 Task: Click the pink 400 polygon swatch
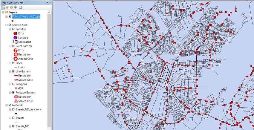pos(15,88)
